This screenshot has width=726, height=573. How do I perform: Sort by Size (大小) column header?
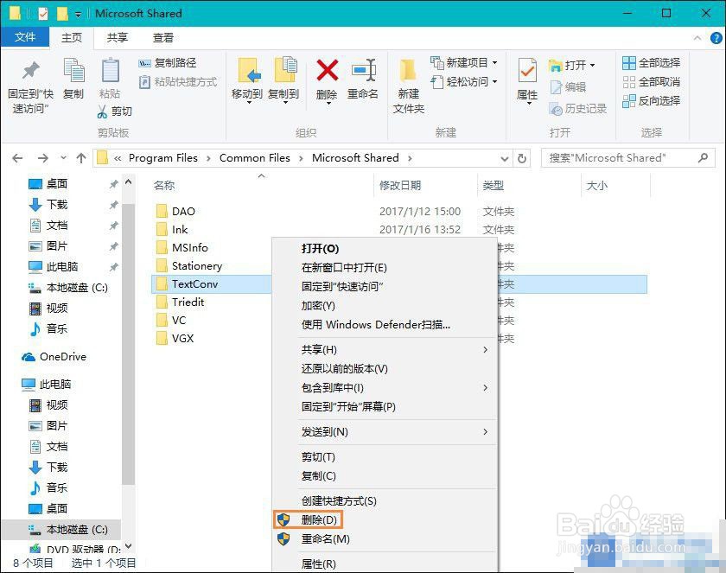pos(597,186)
